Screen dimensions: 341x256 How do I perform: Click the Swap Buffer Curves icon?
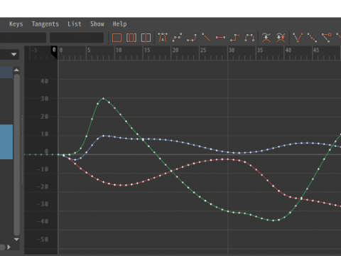(x=281, y=38)
